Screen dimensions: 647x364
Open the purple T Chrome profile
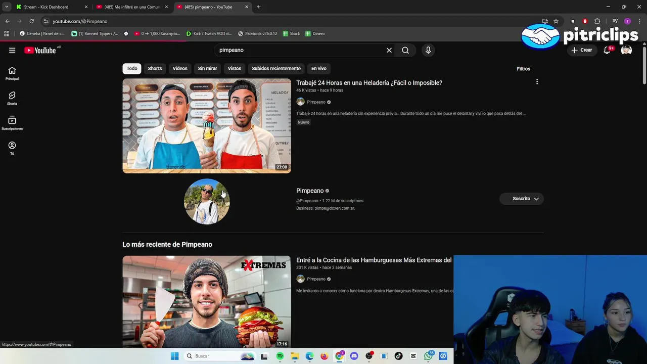click(627, 21)
